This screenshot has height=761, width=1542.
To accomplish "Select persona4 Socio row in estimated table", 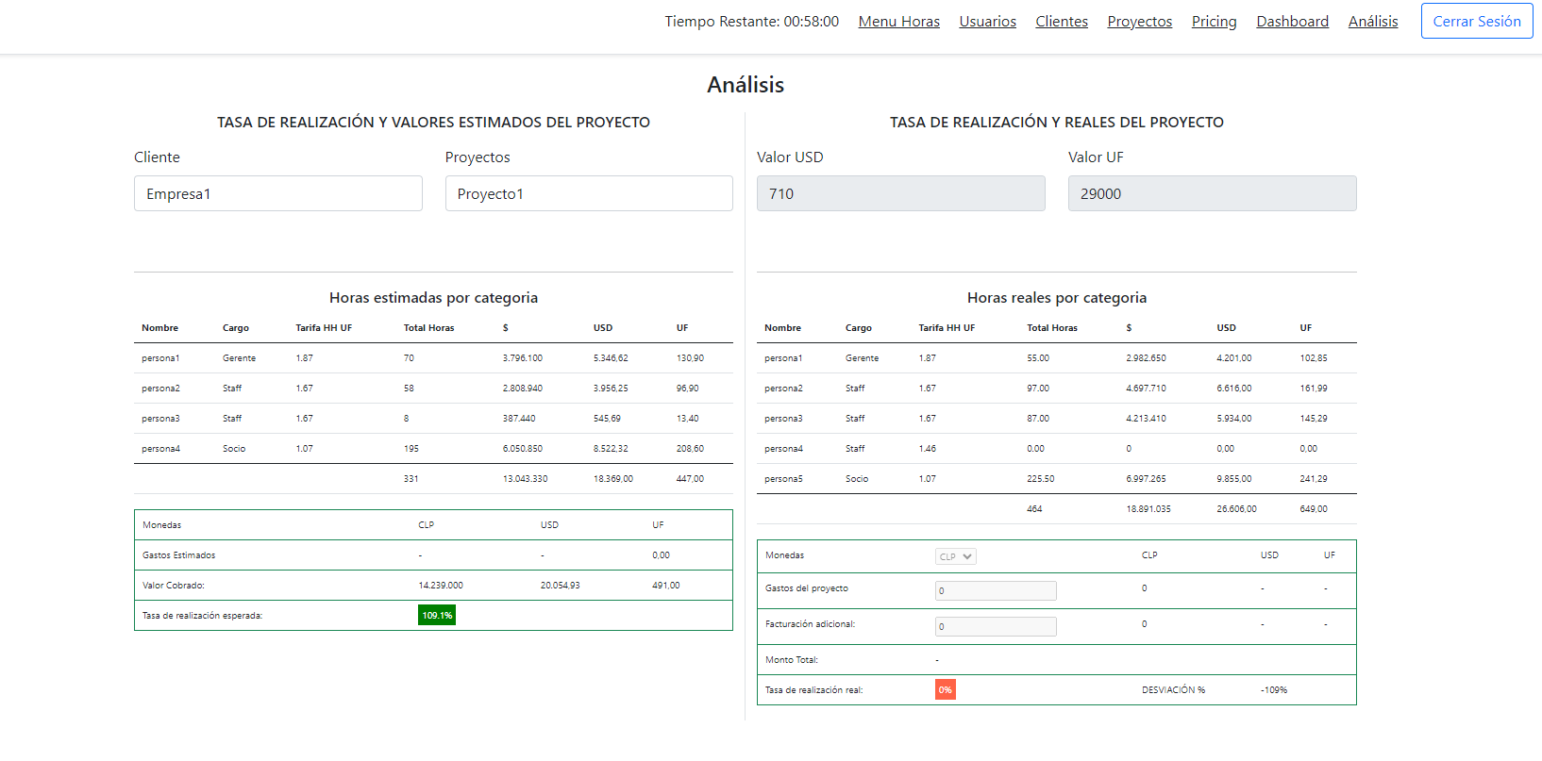I will (x=433, y=449).
